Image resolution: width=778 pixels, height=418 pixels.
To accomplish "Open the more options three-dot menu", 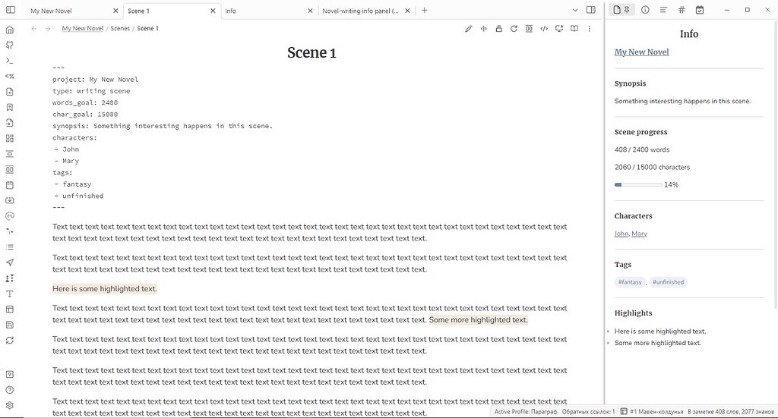I will coord(589,29).
